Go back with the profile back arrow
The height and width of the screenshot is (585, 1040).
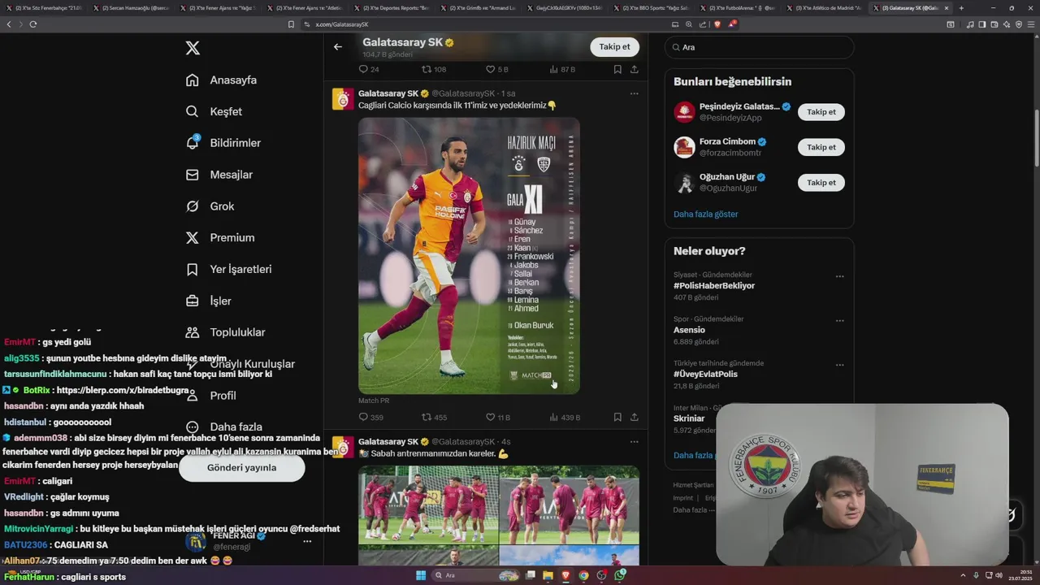tap(338, 47)
